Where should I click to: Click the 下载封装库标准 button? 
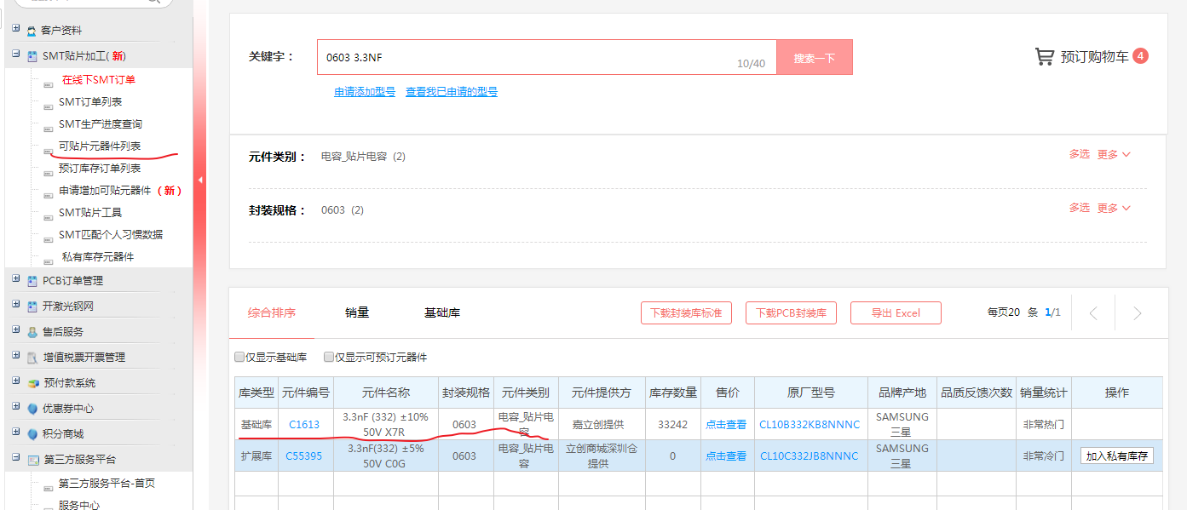coord(686,313)
